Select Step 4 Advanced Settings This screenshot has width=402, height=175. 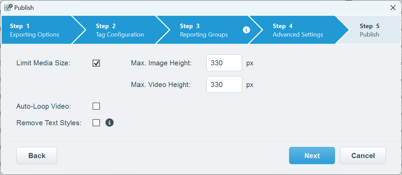(298, 30)
